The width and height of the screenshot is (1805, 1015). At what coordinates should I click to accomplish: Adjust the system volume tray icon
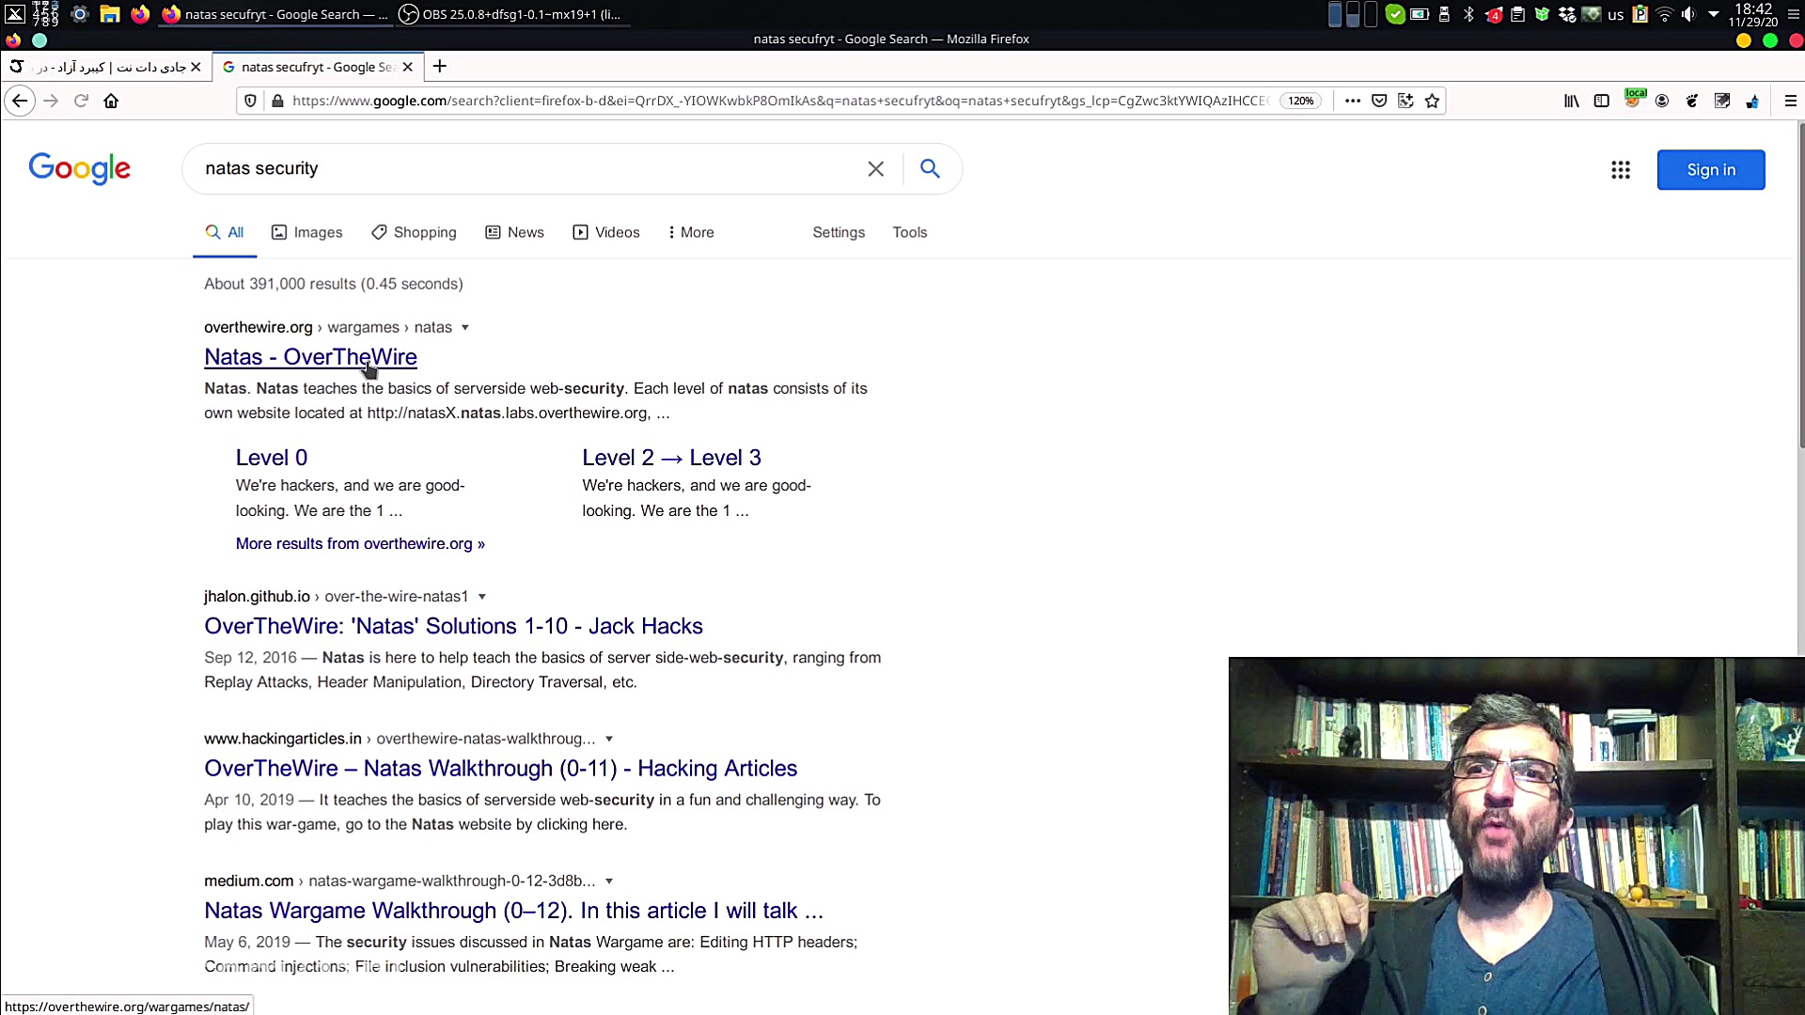point(1688,14)
